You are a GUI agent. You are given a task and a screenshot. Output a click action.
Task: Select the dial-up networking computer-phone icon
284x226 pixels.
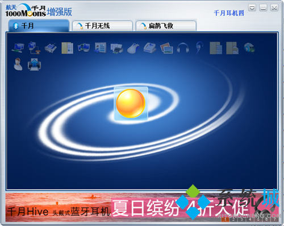34,48
